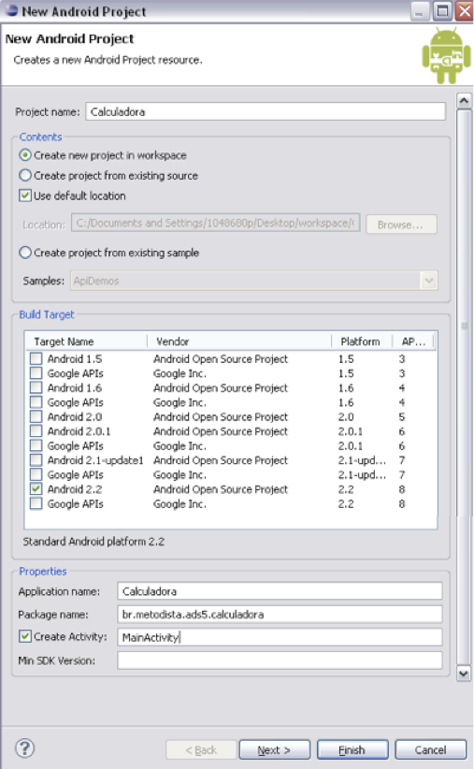Cancel the New Android Project wizard
This screenshot has height=769, width=474.
430,750
